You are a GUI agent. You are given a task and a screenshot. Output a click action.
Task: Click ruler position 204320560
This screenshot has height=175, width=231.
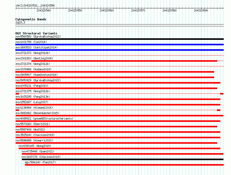click(x=107, y=10)
